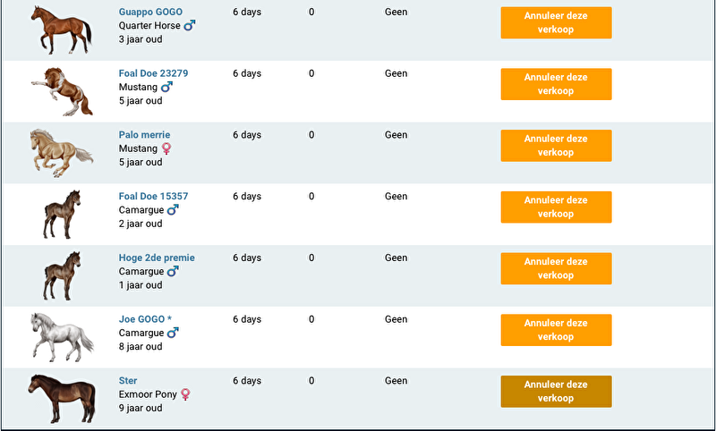Screen dimensions: 716x431
Task: Open the Guappo GOGO horse link
Action: pyautogui.click(x=150, y=13)
